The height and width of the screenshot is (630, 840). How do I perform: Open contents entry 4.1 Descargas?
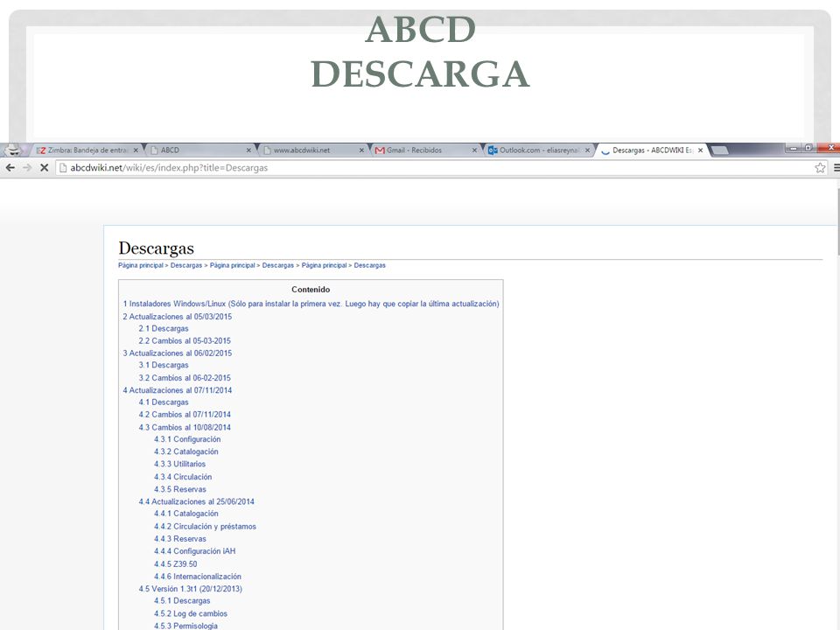164,402
